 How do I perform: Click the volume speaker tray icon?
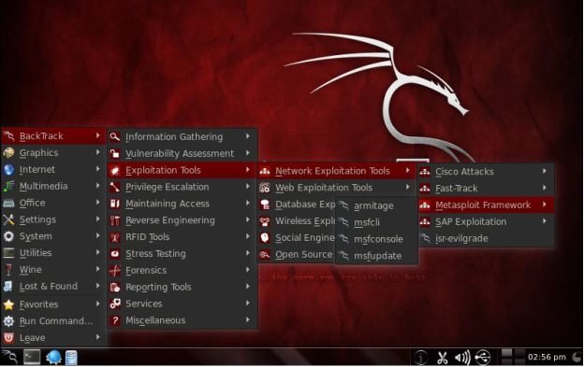(x=462, y=358)
